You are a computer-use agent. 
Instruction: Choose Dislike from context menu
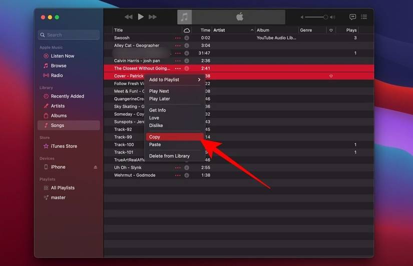pos(175,125)
